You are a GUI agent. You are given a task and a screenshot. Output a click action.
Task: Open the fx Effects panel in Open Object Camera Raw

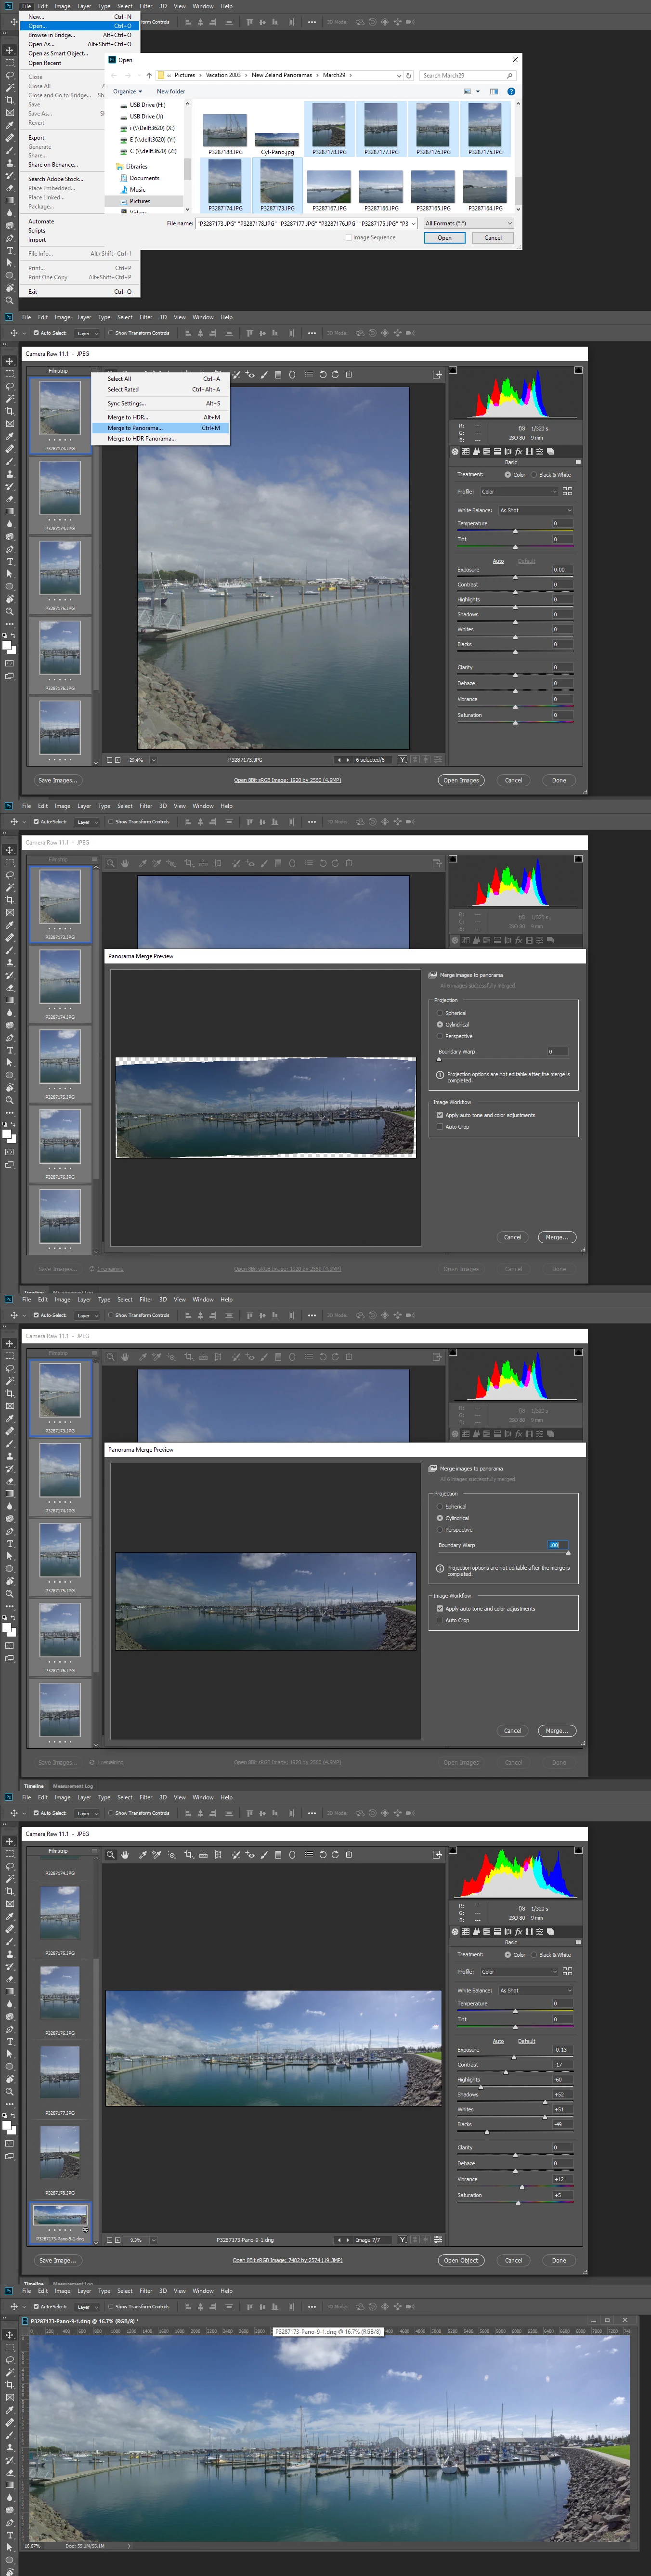click(518, 1932)
